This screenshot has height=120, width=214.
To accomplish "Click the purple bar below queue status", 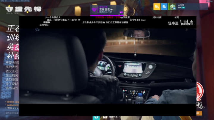I will [x=107, y=15].
